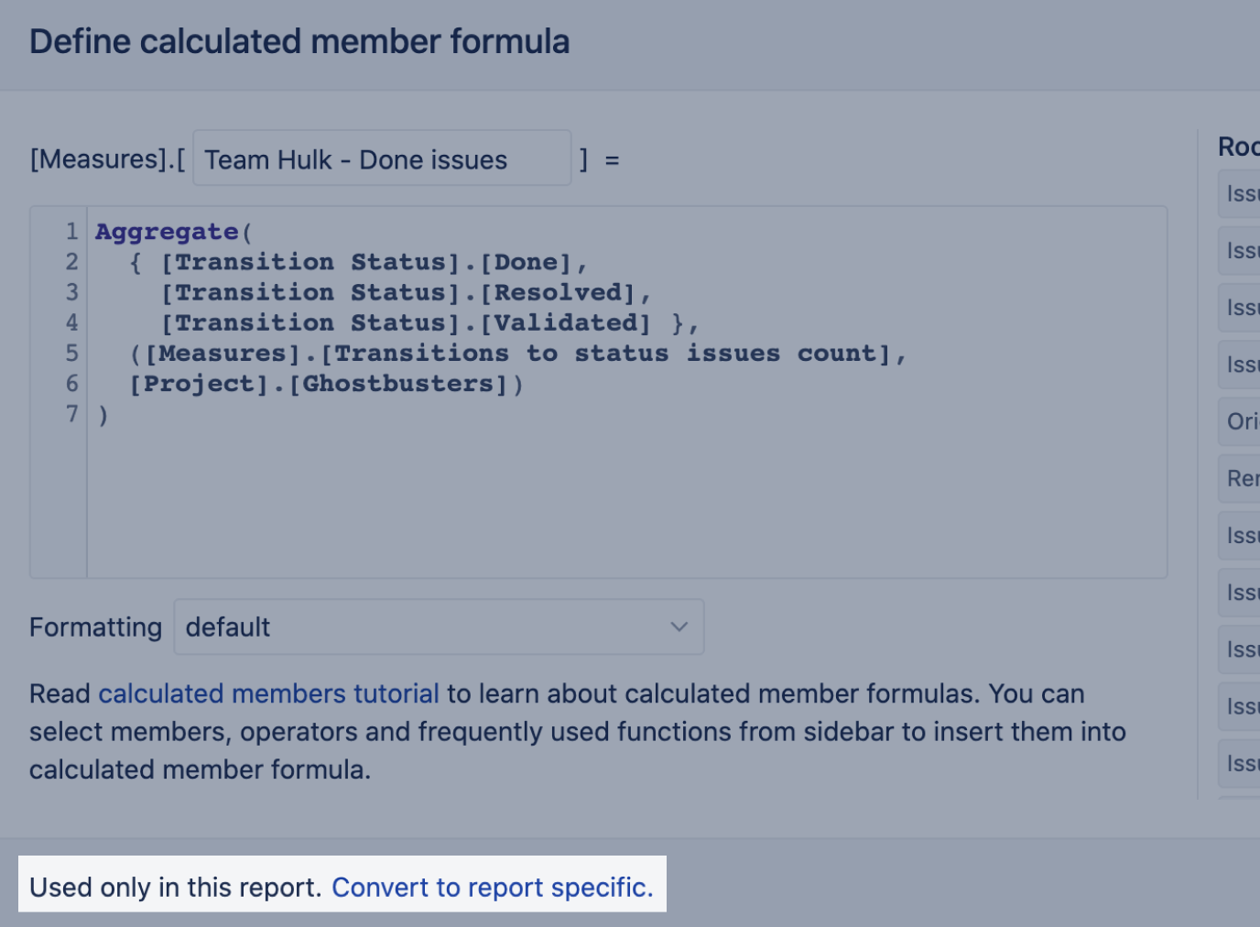Image resolution: width=1260 pixels, height=927 pixels.
Task: Click [Project].[Ghostbusters] in formula editor
Action: point(318,384)
